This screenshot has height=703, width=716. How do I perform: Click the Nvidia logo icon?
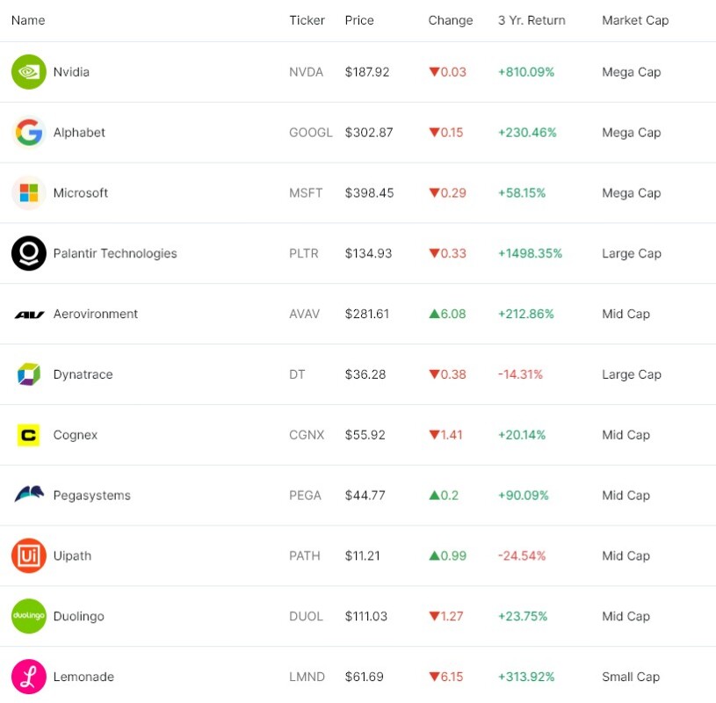tap(29, 72)
